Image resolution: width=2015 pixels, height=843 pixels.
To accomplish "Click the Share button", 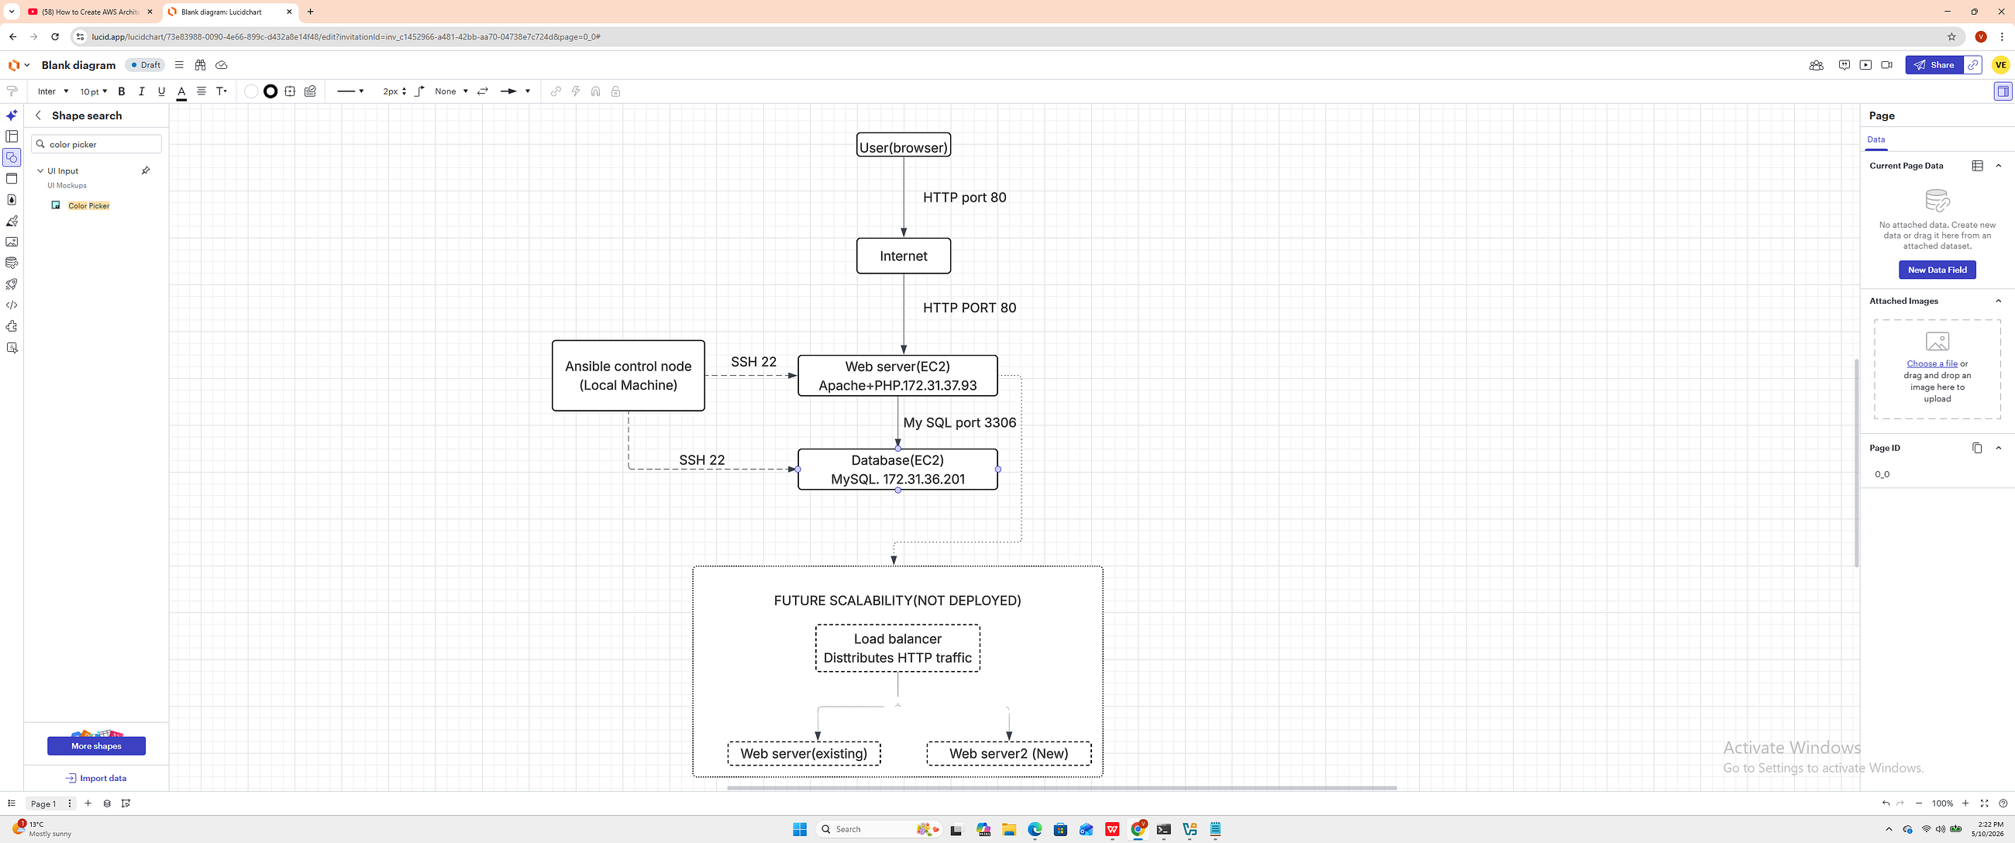I will click(1934, 65).
